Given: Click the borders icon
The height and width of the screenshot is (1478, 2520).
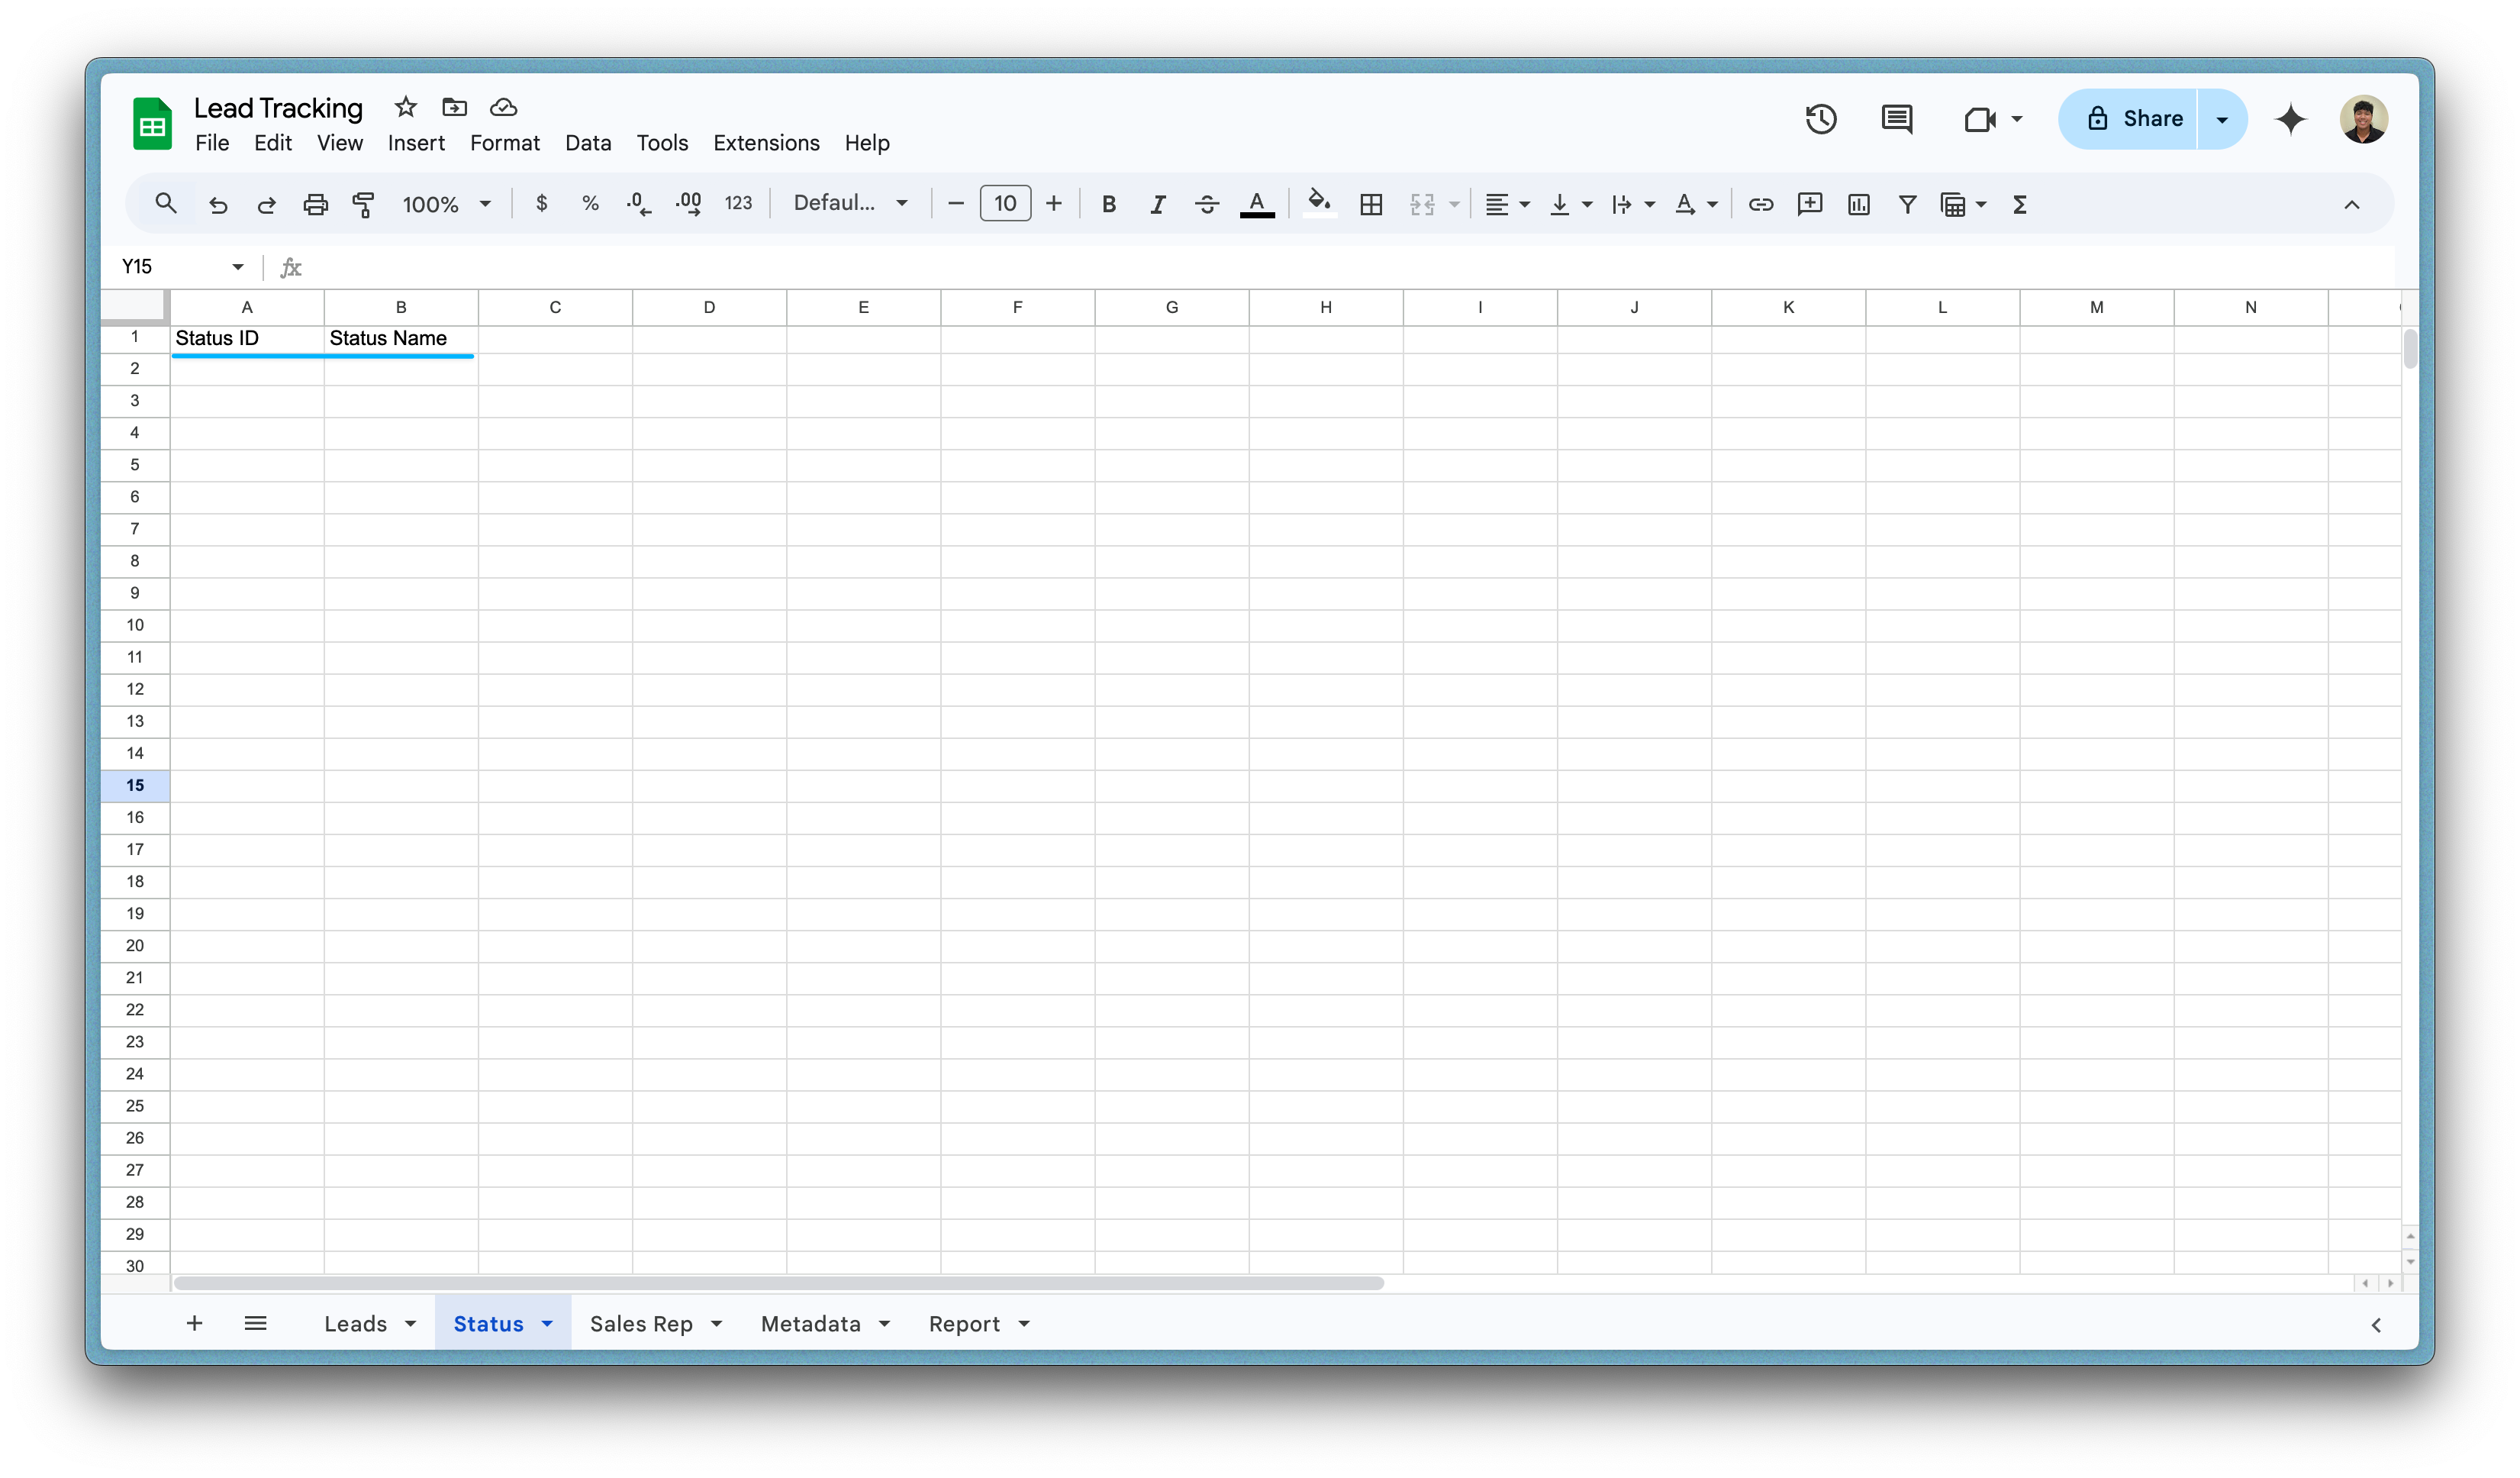Looking at the screenshot, I should (1371, 205).
